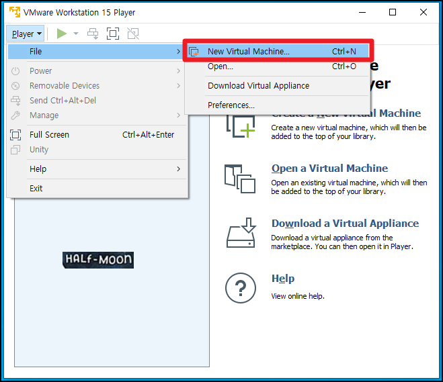Viewport: 443px width, 382px height.
Task: Click the Removable Devices disc icon
Action: click(x=15, y=85)
